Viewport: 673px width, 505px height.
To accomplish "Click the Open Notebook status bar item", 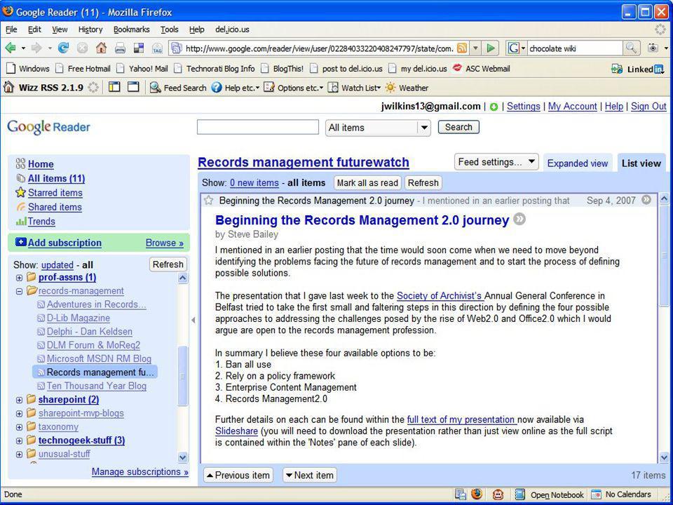I will [550, 494].
